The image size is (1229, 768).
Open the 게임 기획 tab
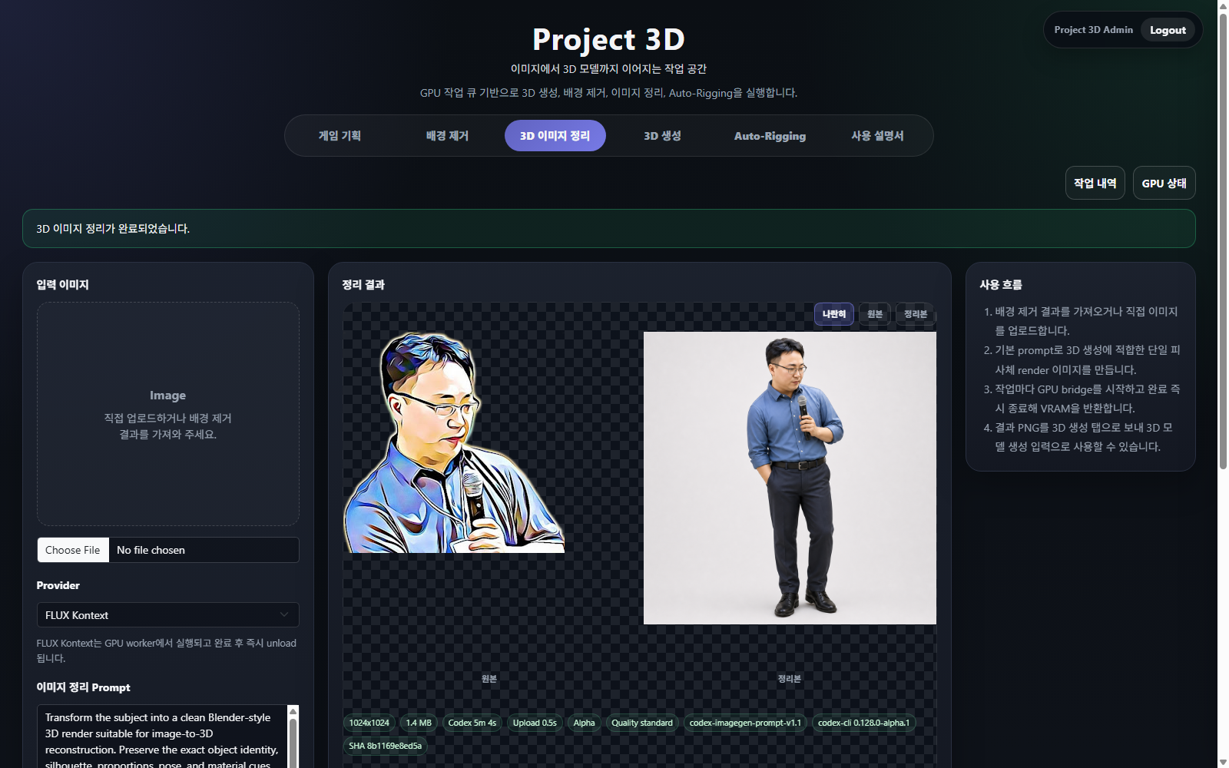point(340,136)
